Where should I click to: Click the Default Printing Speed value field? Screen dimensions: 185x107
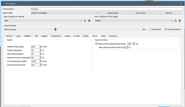[x=35, y=47]
